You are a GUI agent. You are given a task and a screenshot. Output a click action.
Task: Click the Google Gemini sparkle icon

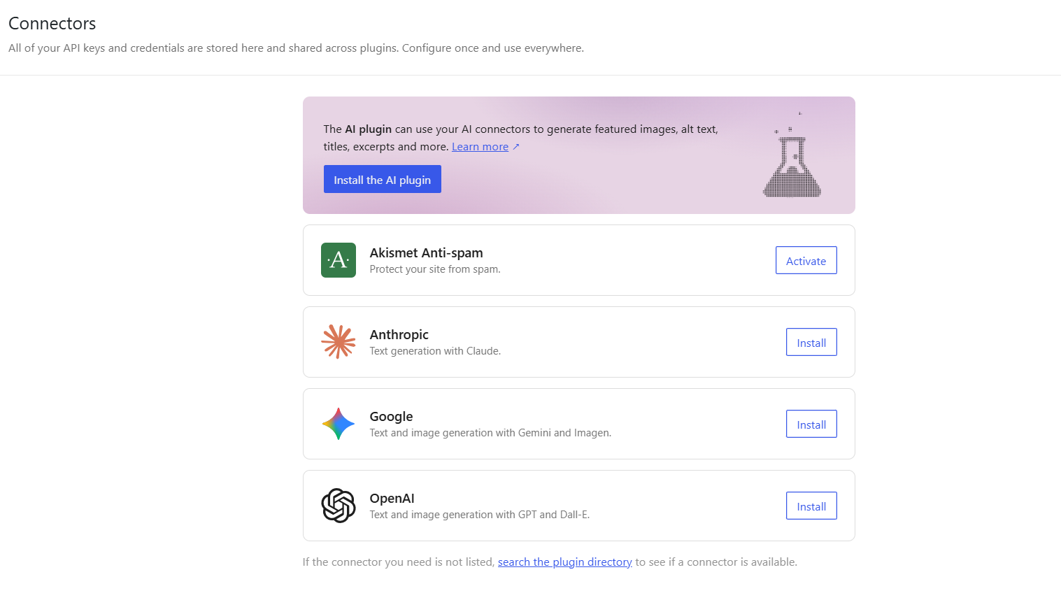click(339, 424)
